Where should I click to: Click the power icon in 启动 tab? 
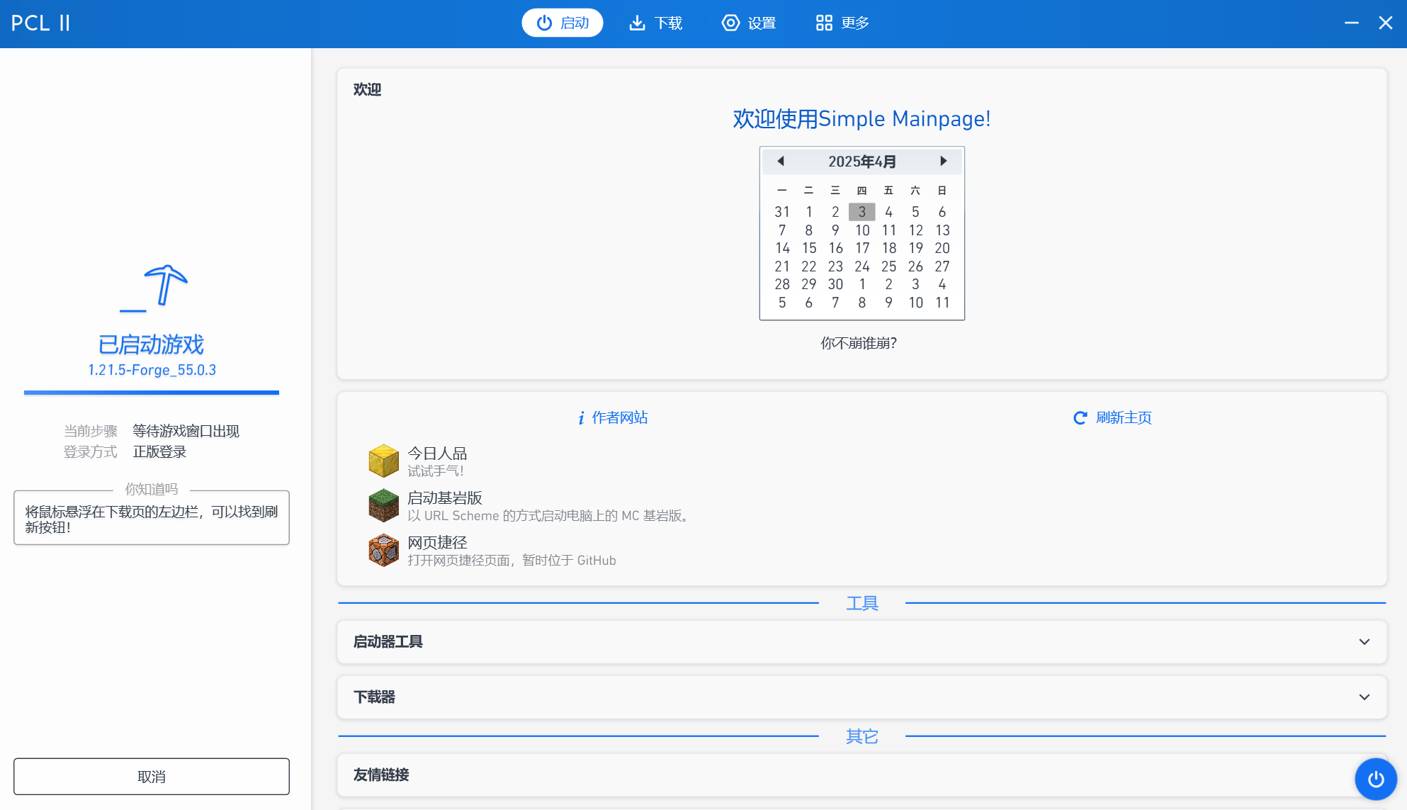(x=544, y=23)
